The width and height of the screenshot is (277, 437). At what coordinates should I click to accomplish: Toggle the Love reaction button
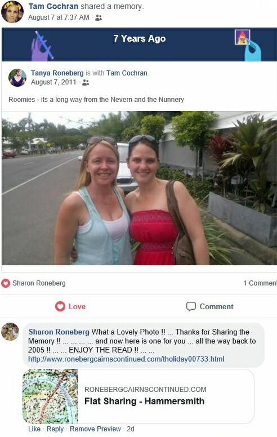pos(70,306)
